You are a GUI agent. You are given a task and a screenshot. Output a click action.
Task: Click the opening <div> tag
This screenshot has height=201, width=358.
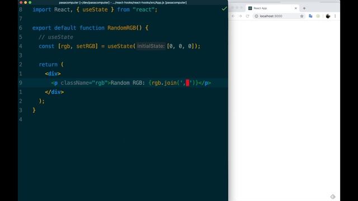[x=53, y=74]
